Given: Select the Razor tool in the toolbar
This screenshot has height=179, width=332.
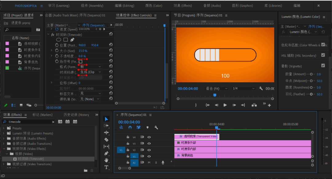Looking at the screenshot, I should [106, 139].
